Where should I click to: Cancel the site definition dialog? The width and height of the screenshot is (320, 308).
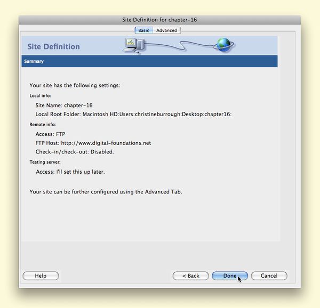[269, 275]
